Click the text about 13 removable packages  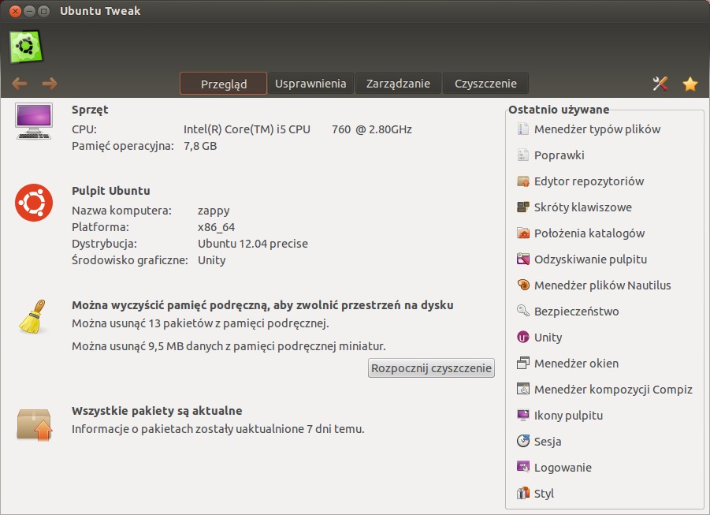pyautogui.click(x=200, y=323)
